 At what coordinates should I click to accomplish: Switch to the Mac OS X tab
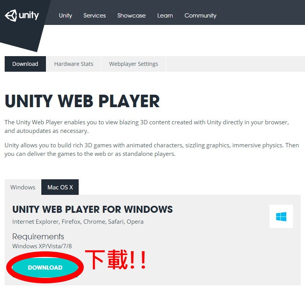[x=60, y=187]
